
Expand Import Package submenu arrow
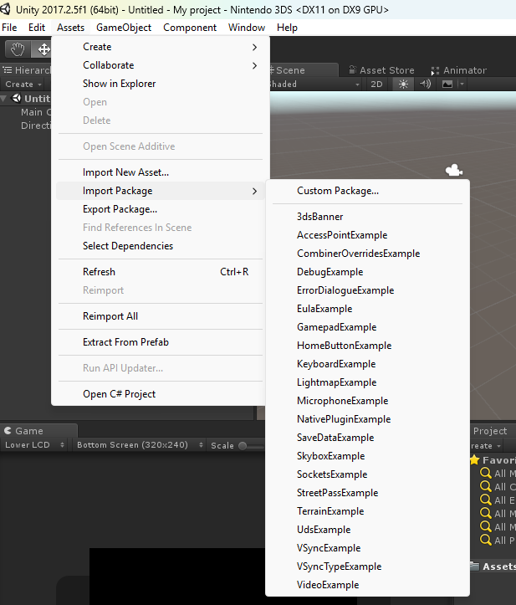coord(254,191)
